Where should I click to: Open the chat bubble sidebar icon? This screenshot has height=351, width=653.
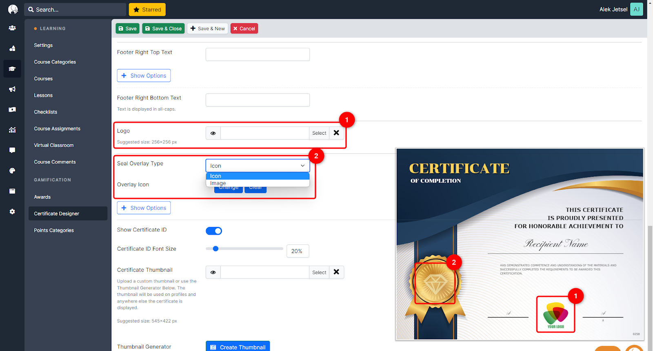[x=12, y=150]
